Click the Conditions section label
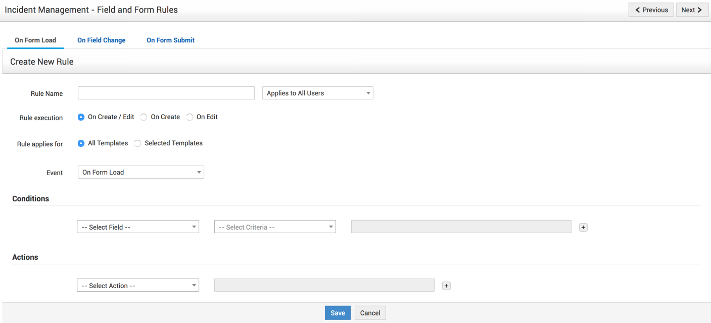This screenshot has width=711, height=323. point(31,199)
